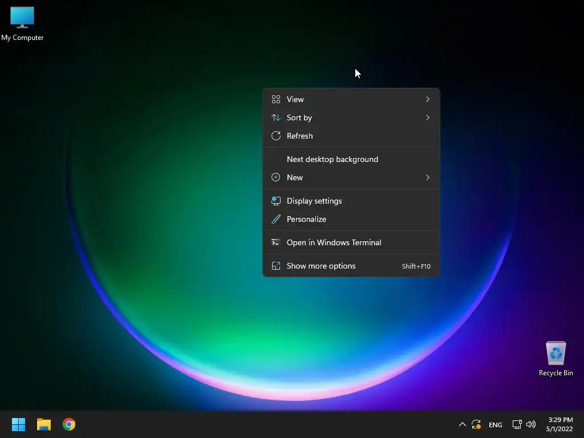
Task: Select Open in Windows Terminal
Action: [x=351, y=243]
